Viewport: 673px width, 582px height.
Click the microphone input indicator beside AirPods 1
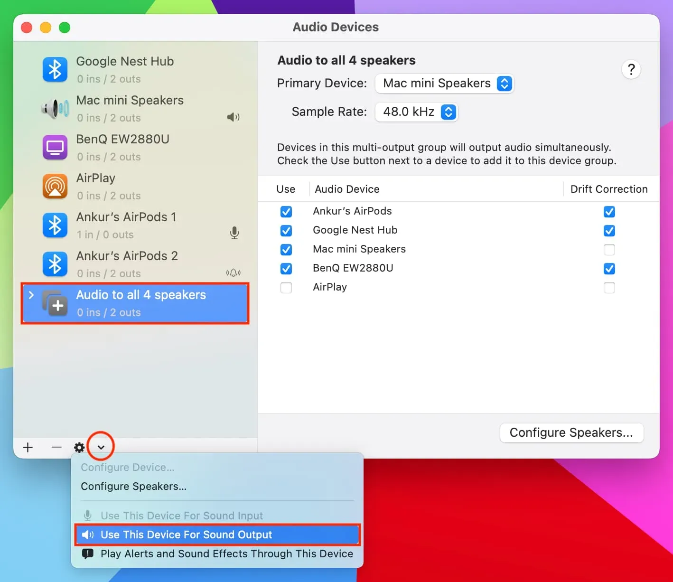point(234,233)
